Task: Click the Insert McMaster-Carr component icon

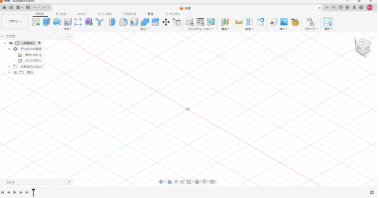Action: point(295,22)
